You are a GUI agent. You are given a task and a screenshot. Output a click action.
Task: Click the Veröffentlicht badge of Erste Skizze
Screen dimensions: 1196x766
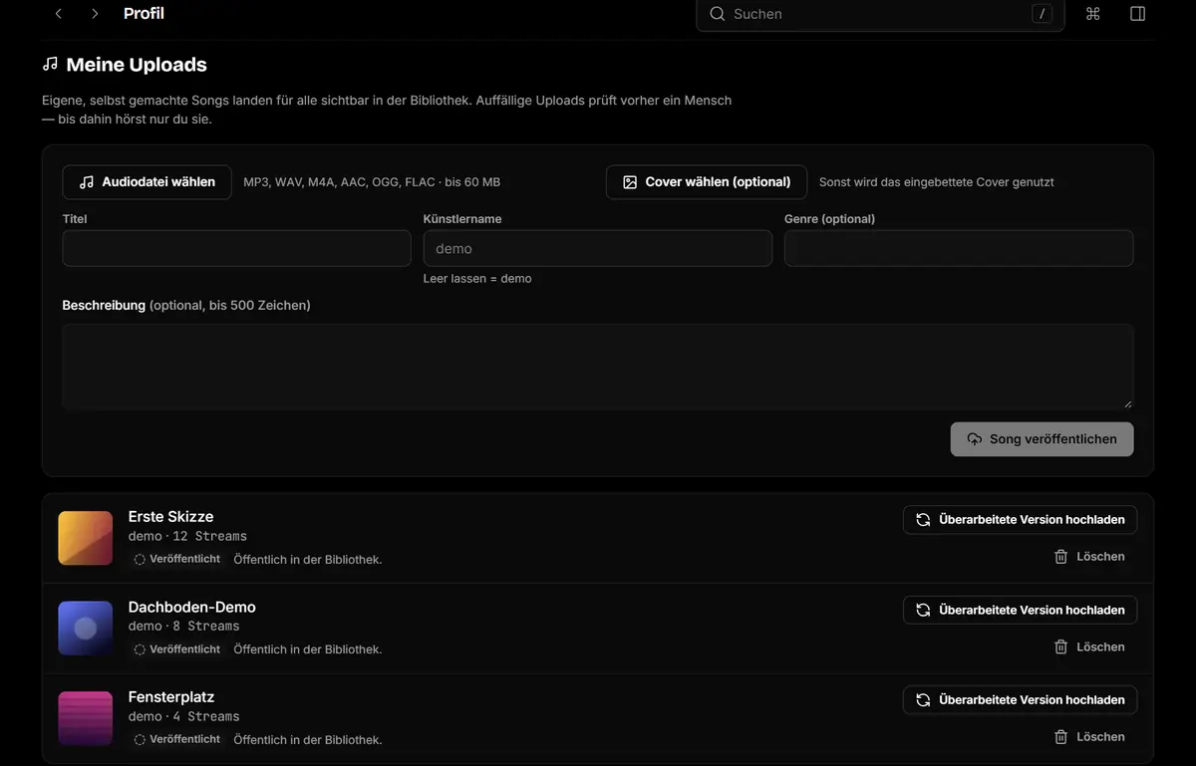[176, 559]
